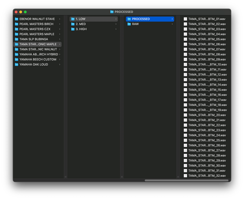Screen dimensions: 244x199
Task: Select file TAMA_STAR...BTM_22.wav
Action: [207, 125]
